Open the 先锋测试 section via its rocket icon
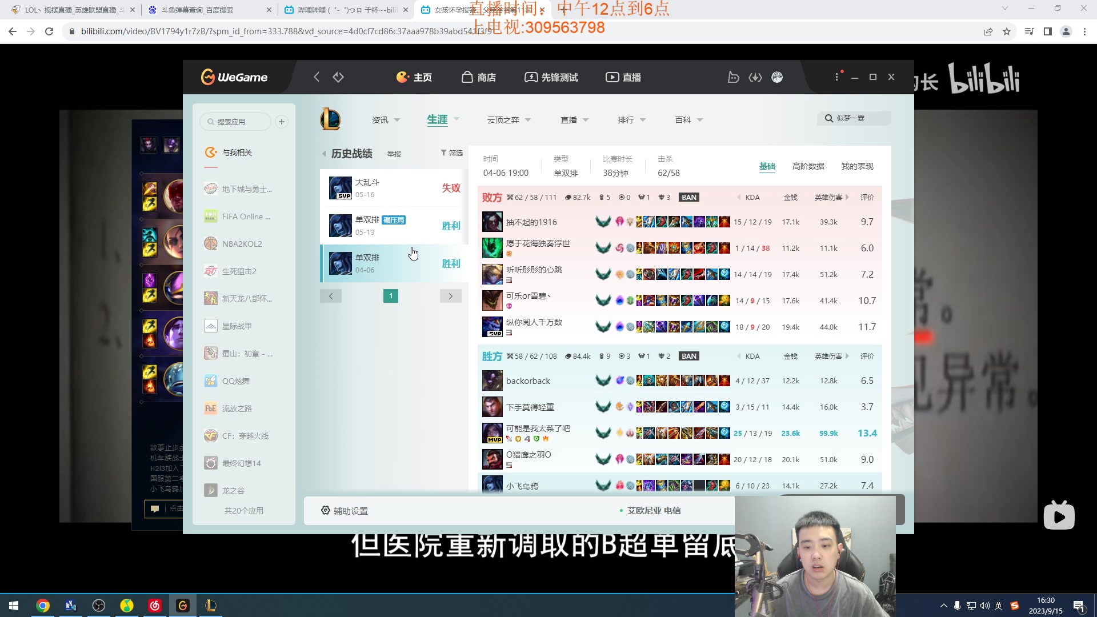The width and height of the screenshot is (1097, 617). coord(532,77)
